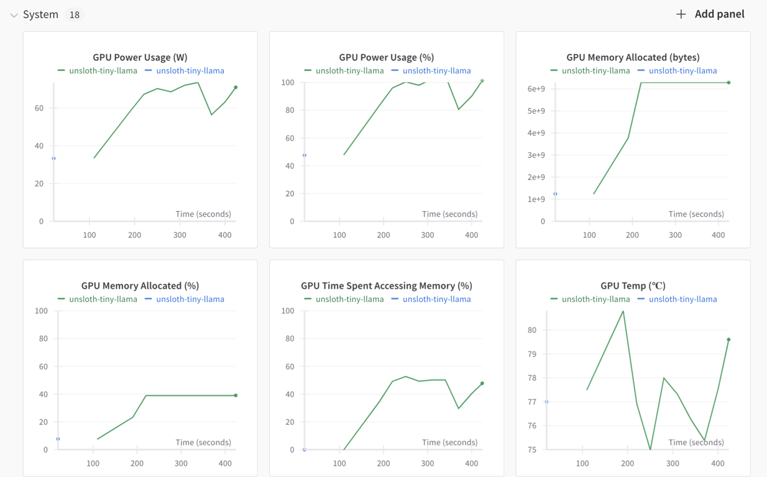Click green end point in GPU Temp chart
The width and height of the screenshot is (767, 477).
tap(728, 340)
